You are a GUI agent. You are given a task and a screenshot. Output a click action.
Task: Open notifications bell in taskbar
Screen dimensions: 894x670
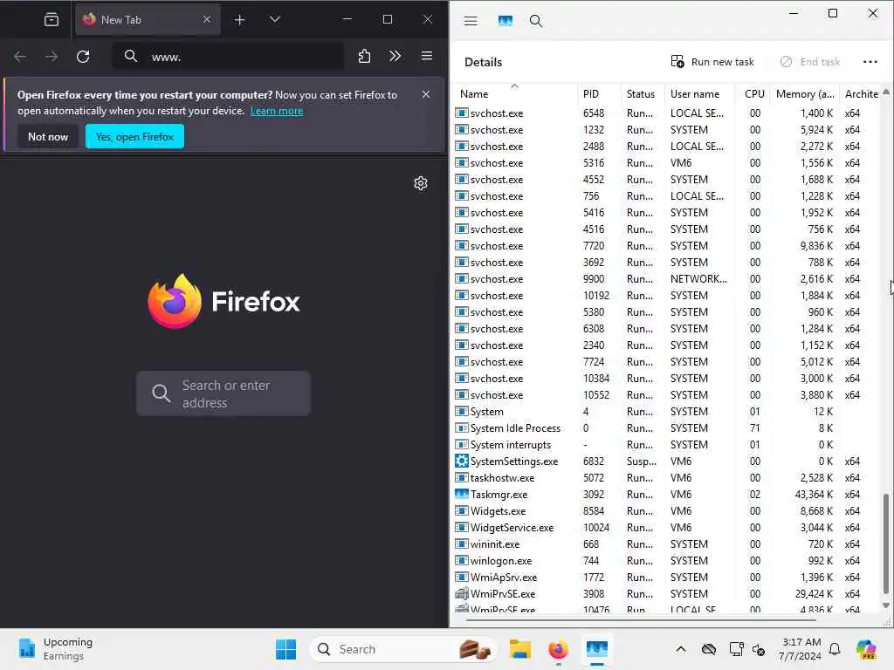[835, 649]
